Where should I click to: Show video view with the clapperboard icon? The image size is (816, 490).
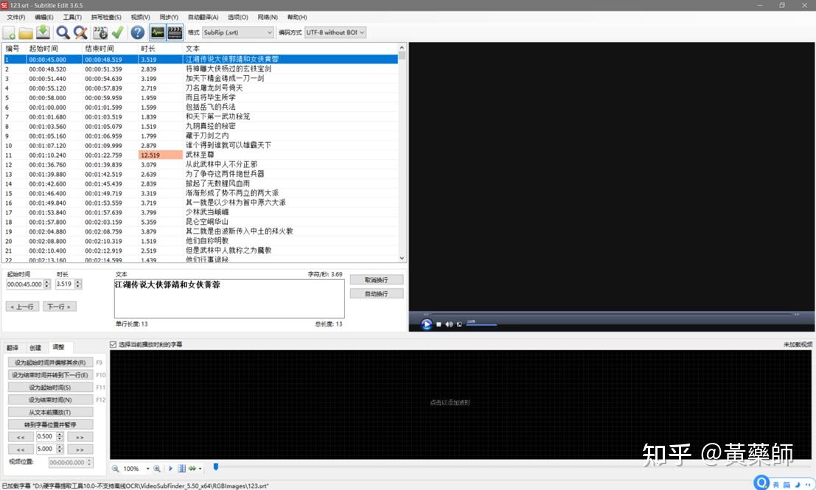(175, 32)
